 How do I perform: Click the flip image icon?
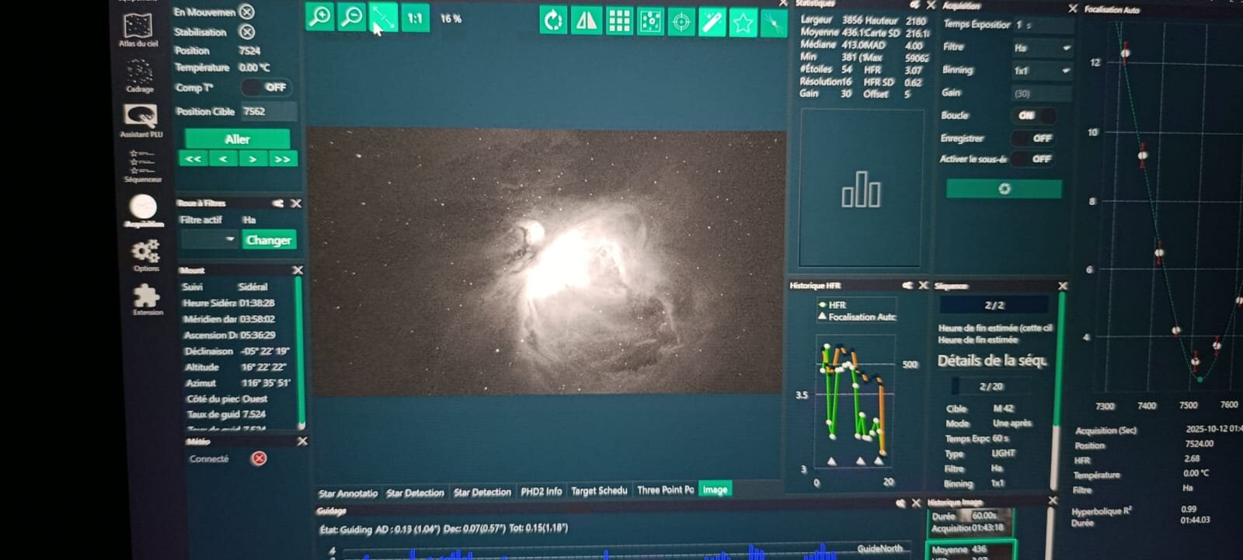pyautogui.click(x=585, y=21)
